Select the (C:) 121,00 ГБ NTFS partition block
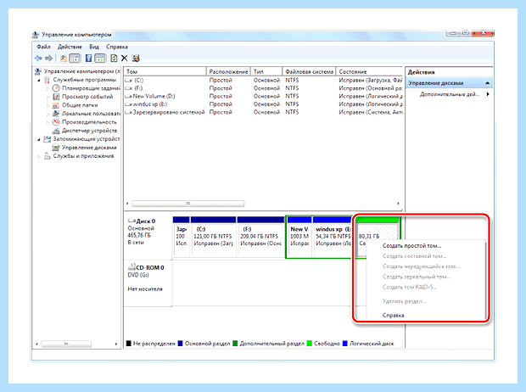 (213, 237)
